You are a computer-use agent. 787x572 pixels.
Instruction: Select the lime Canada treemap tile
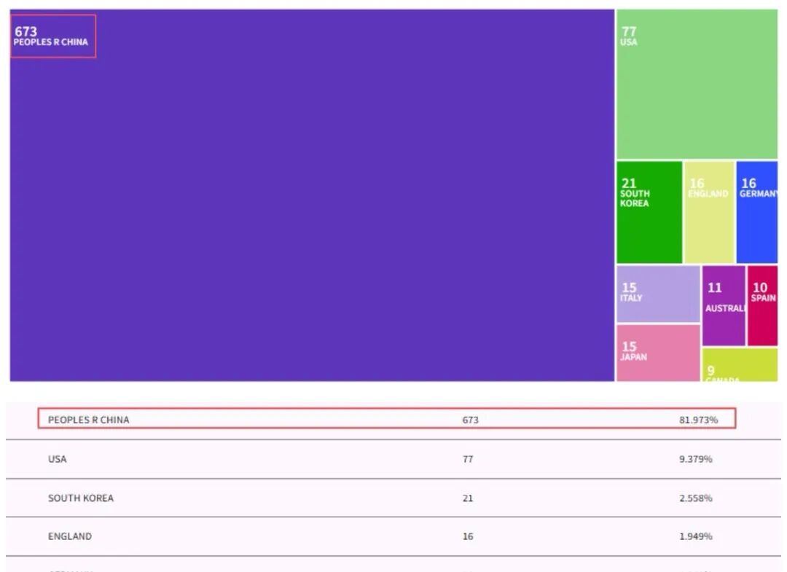[740, 364]
